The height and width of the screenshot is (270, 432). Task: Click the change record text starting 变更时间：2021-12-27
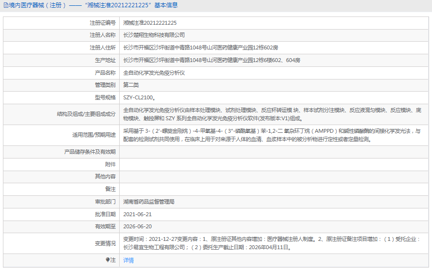271,243
